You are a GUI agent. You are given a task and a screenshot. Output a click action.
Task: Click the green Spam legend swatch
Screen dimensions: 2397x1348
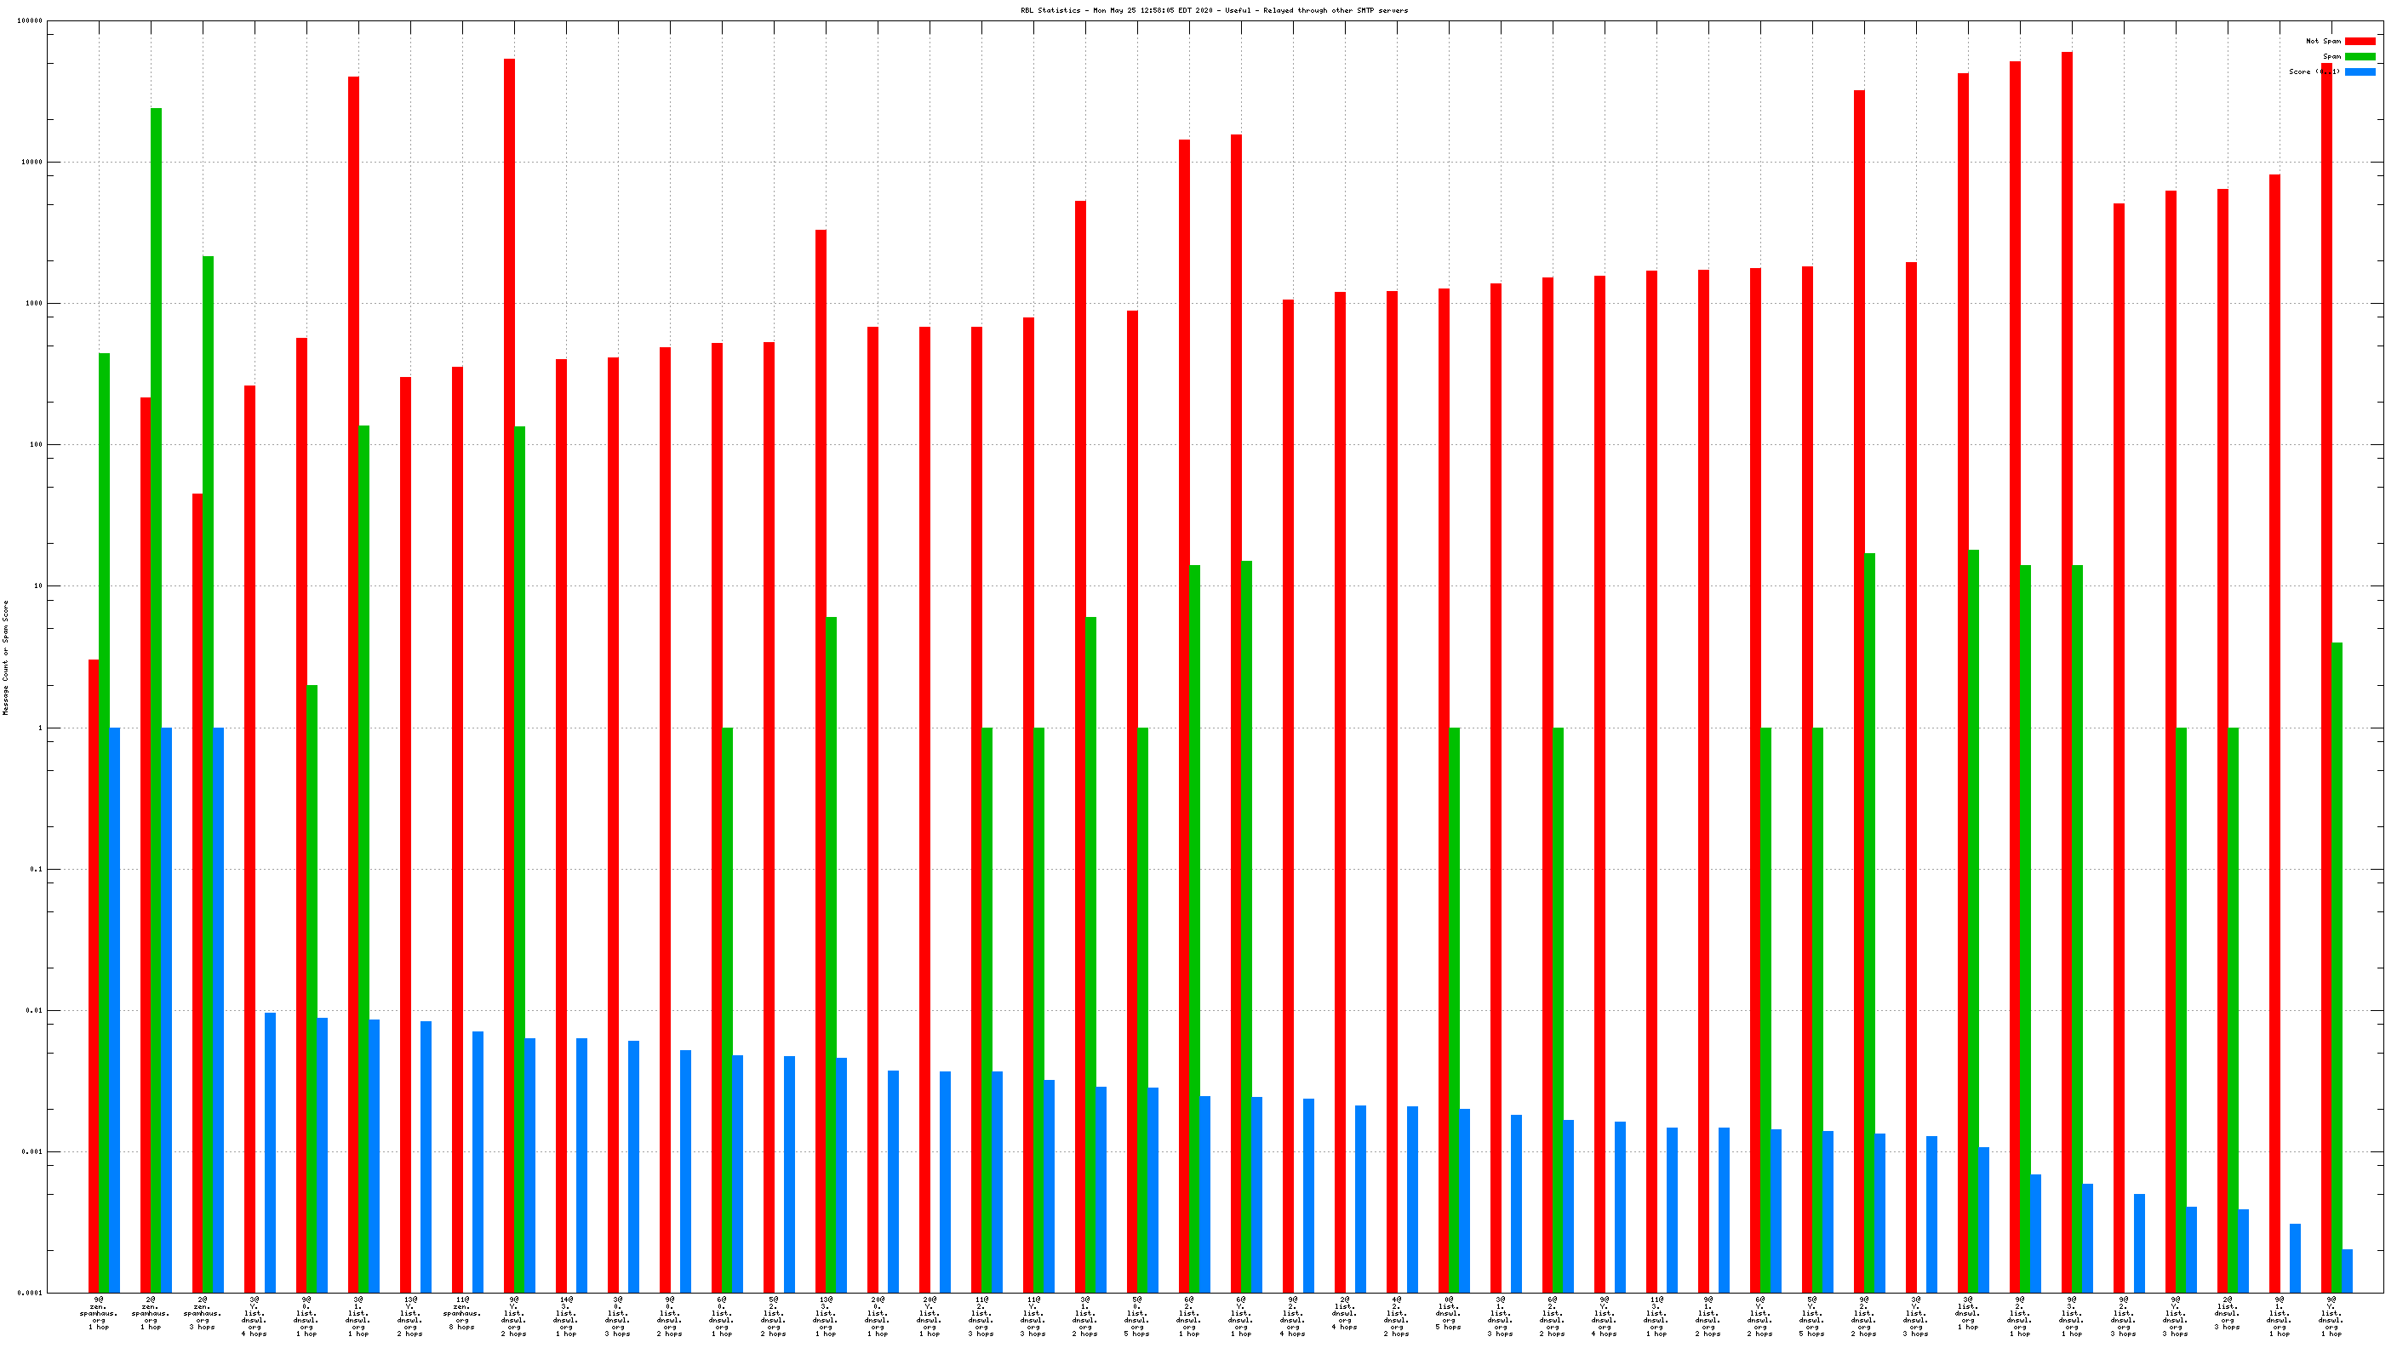pyautogui.click(x=2359, y=57)
